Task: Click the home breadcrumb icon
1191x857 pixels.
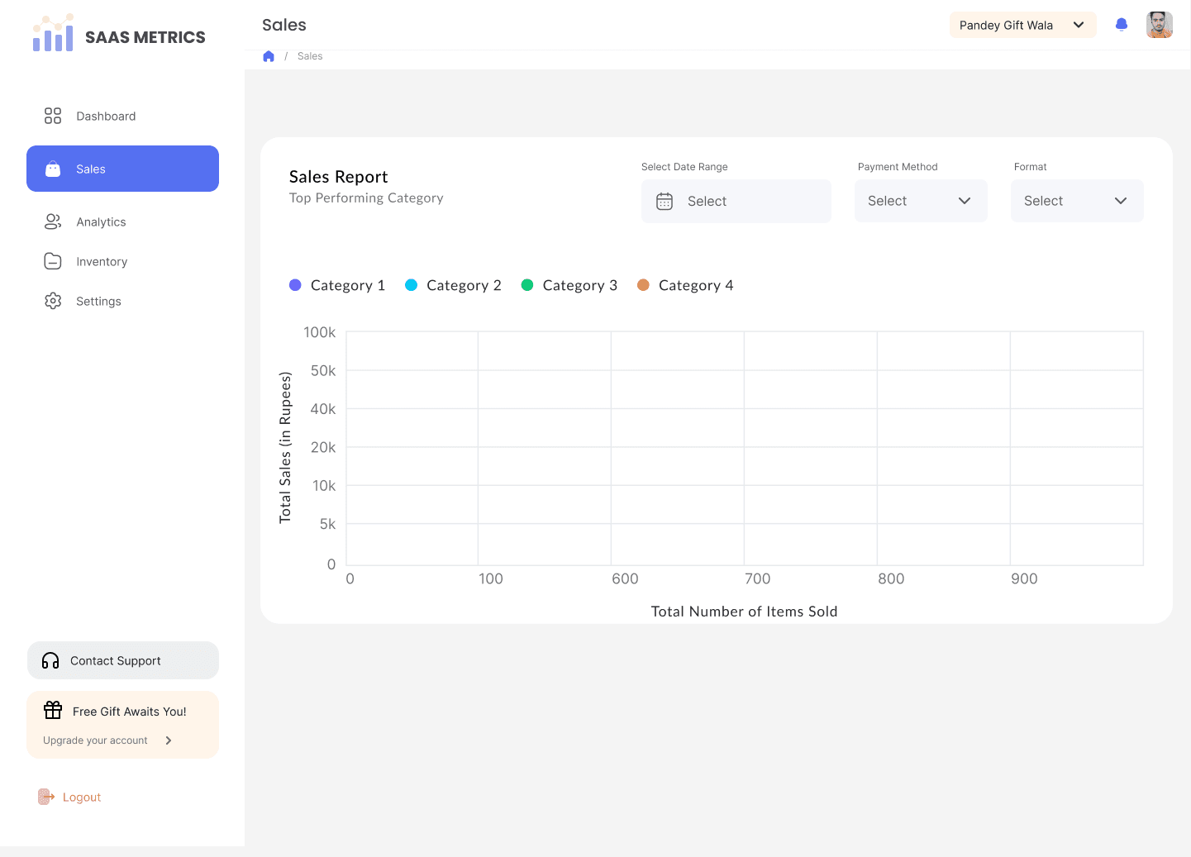Action: (x=269, y=56)
